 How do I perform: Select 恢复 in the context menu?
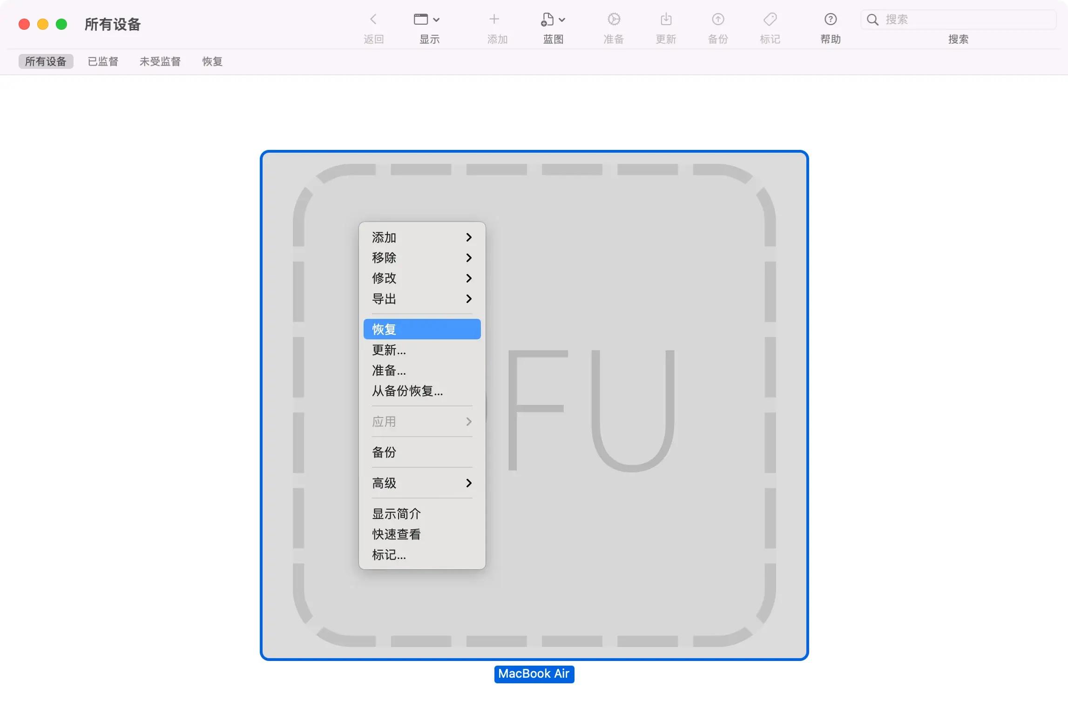click(x=421, y=329)
